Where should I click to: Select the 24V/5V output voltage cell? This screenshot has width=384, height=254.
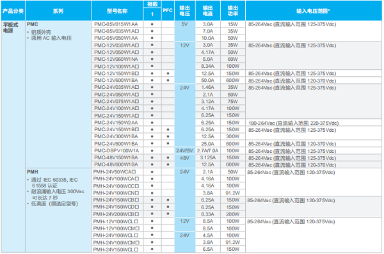(185, 150)
